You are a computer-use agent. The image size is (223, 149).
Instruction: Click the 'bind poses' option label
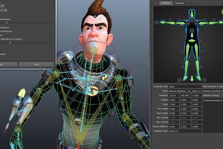pos(5,19)
